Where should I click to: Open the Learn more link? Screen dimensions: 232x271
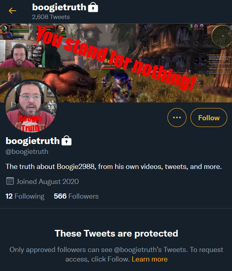(x=150, y=259)
